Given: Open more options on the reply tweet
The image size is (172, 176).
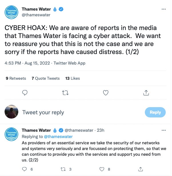Looking at the screenshot, I should coord(164,130).
